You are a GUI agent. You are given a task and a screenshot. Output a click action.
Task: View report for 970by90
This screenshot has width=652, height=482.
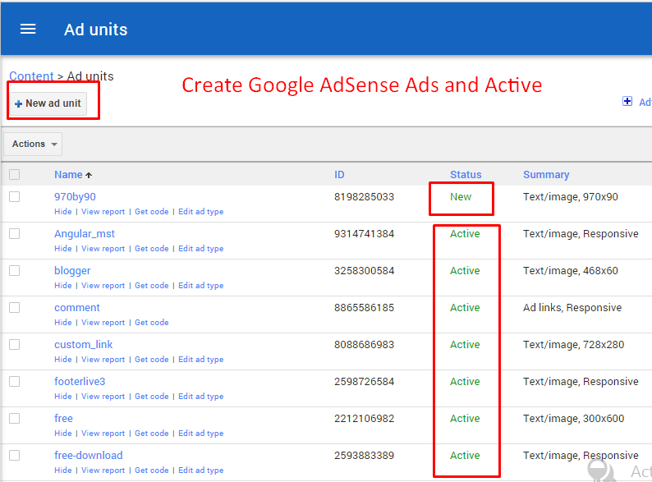pos(103,212)
